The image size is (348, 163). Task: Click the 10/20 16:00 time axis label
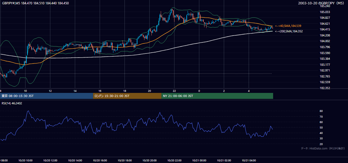(x=100, y=161)
